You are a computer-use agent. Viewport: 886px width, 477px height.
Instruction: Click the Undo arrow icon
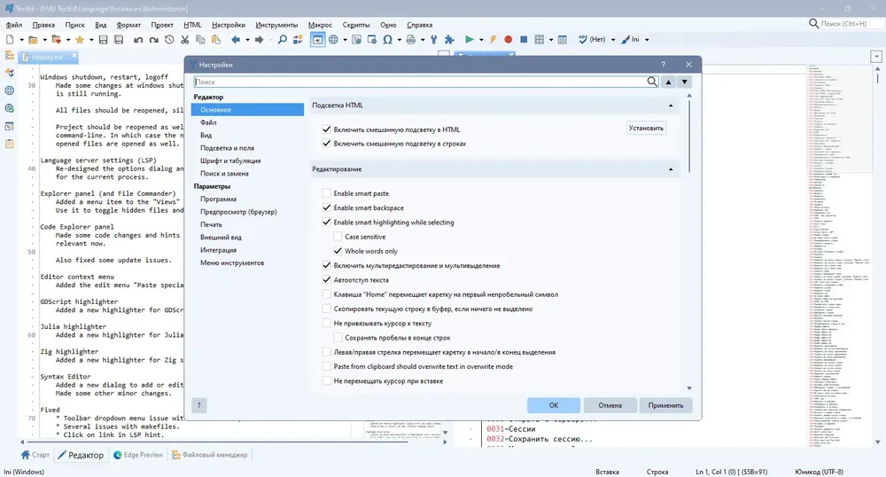pyautogui.click(x=138, y=40)
